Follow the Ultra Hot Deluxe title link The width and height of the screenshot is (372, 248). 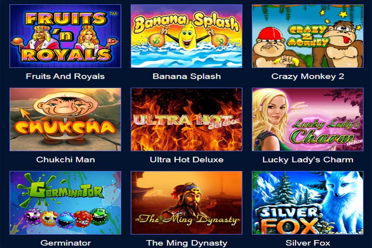187,160
